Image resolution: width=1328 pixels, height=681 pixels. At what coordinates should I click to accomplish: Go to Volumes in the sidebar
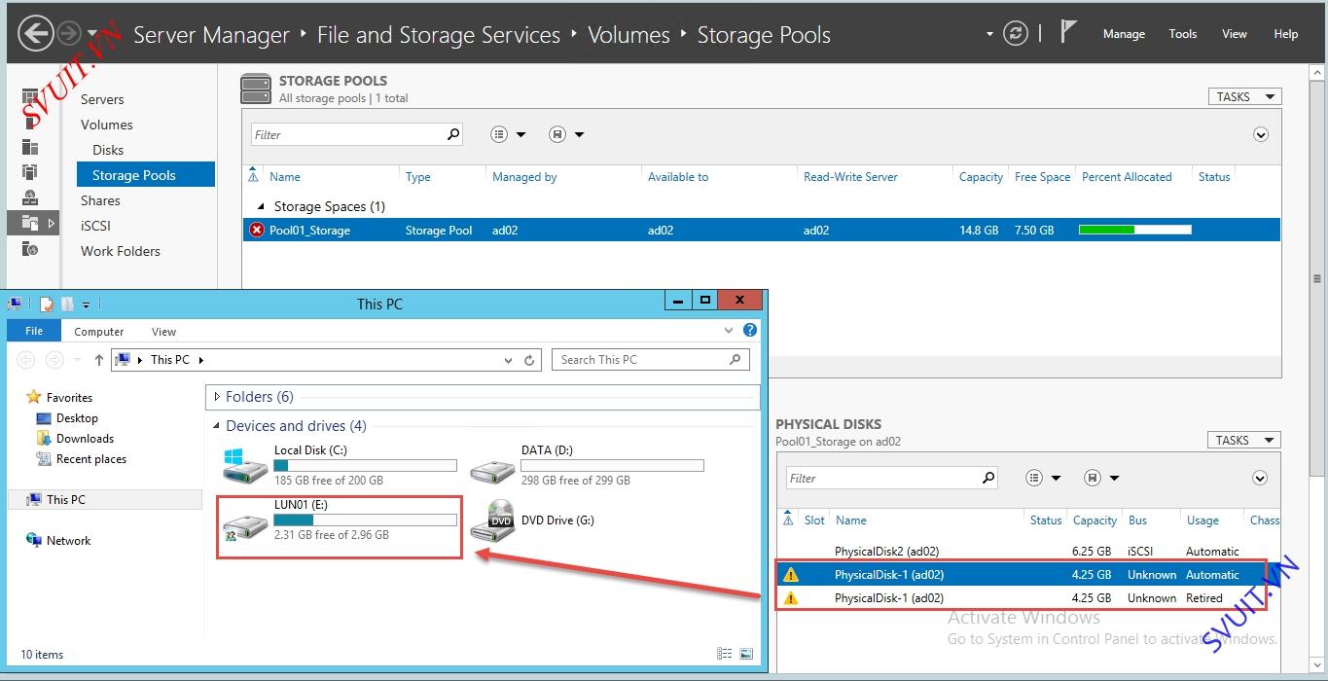[107, 125]
